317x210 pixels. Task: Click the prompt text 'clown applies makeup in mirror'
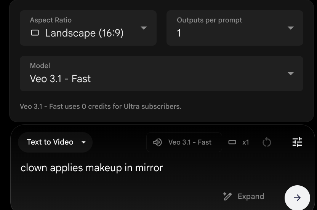pos(91,168)
